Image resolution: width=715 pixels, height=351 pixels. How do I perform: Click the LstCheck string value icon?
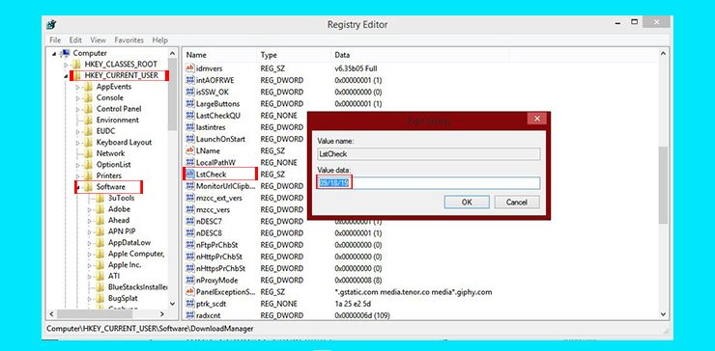pyautogui.click(x=190, y=174)
